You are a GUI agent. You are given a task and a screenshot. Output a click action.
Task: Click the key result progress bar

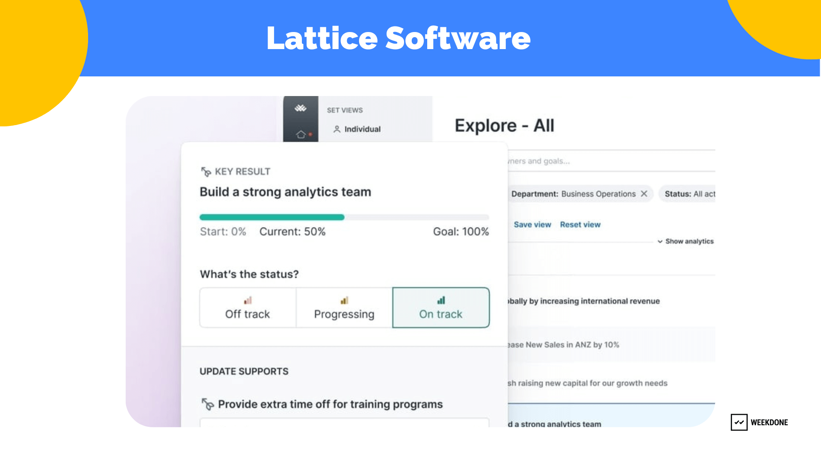344,217
